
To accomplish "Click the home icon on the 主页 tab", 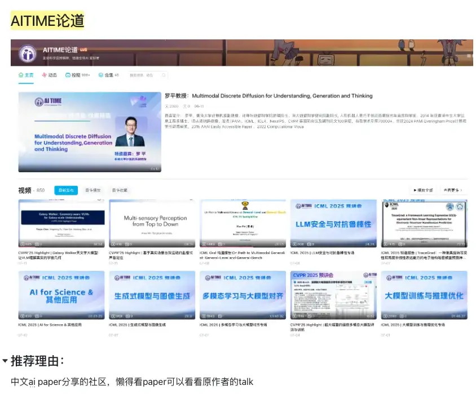I will tap(20, 75).
